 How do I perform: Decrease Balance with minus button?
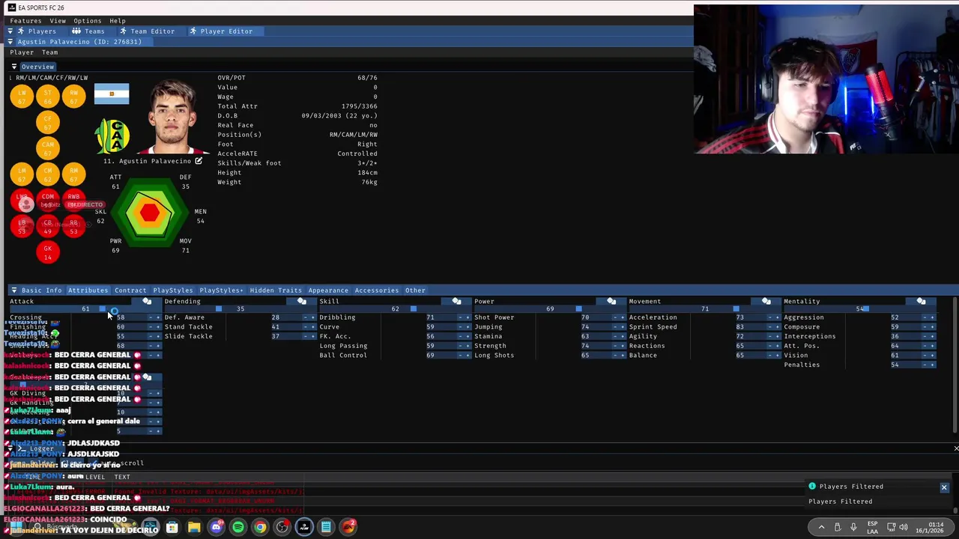coord(770,356)
